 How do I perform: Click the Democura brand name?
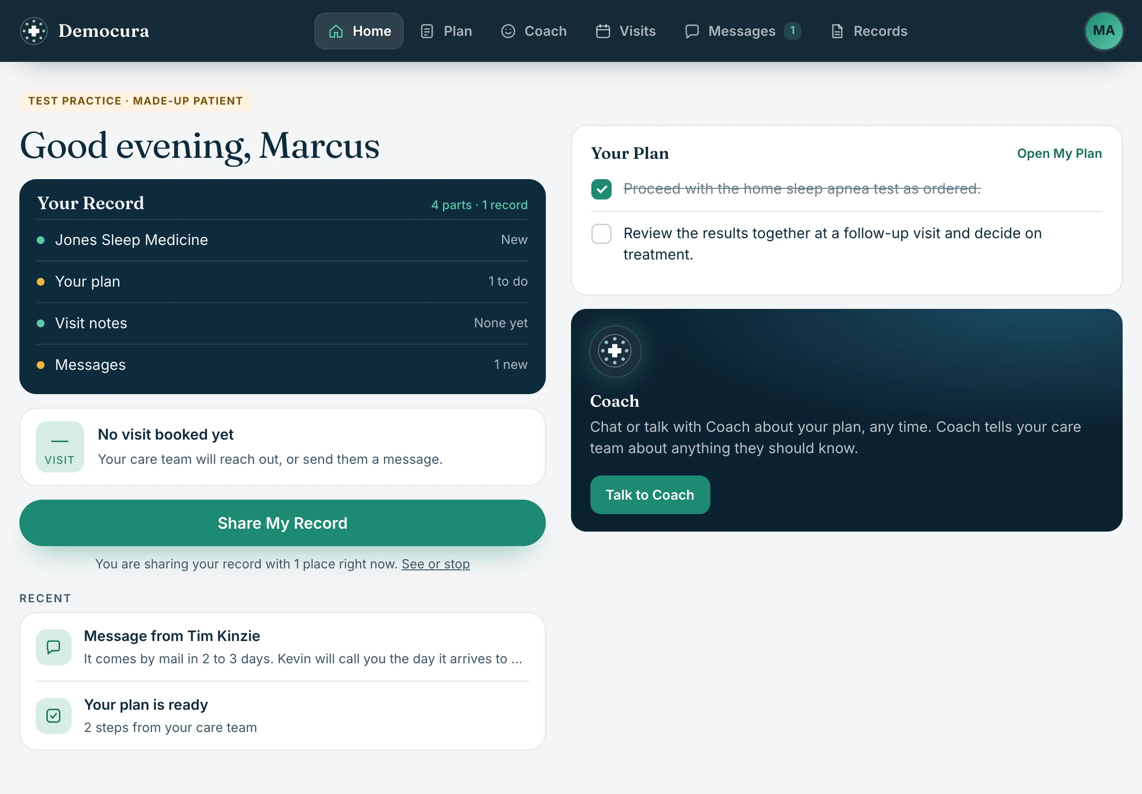104,31
